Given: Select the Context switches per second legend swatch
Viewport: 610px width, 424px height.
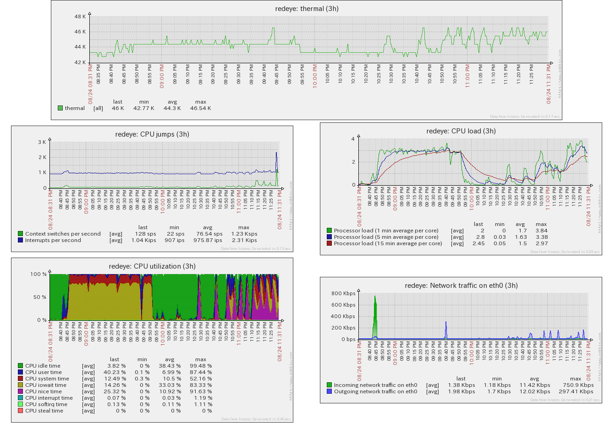Looking at the screenshot, I should tap(20, 234).
